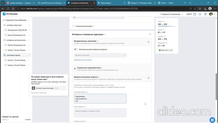Screen dimensions: 218x123
Task: Click 'Добавить исключения' link
Action: click(x=83, y=60)
